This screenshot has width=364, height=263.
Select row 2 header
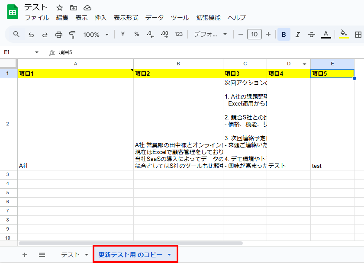tap(8, 124)
